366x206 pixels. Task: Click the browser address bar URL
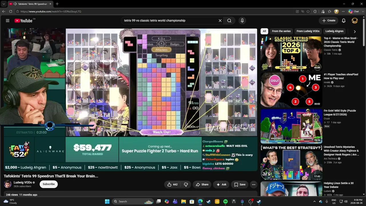click(51, 11)
